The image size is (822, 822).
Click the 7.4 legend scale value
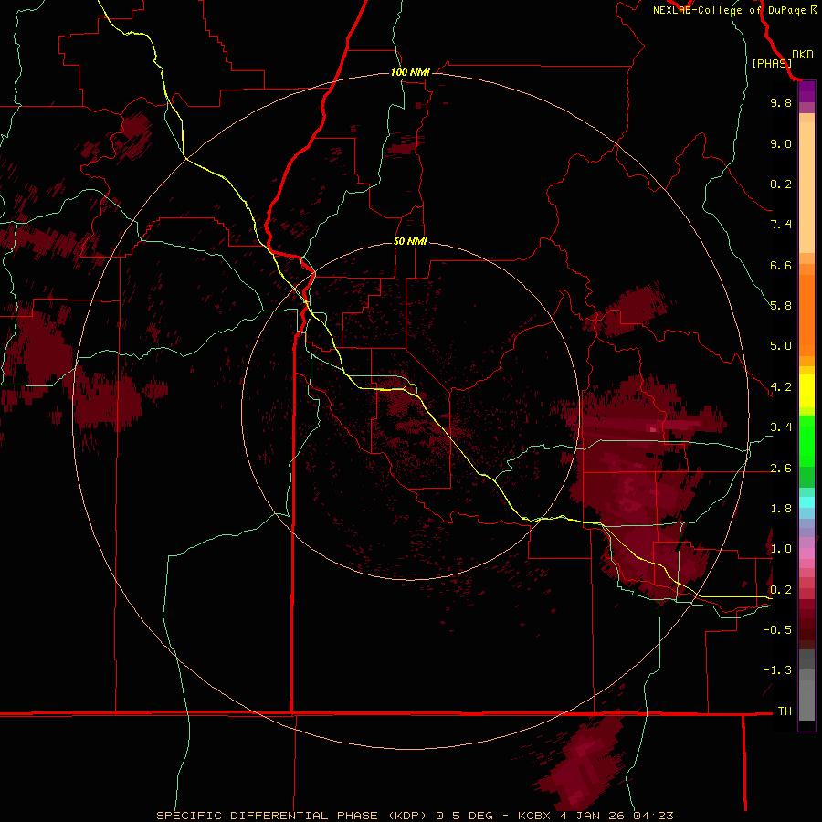781,225
